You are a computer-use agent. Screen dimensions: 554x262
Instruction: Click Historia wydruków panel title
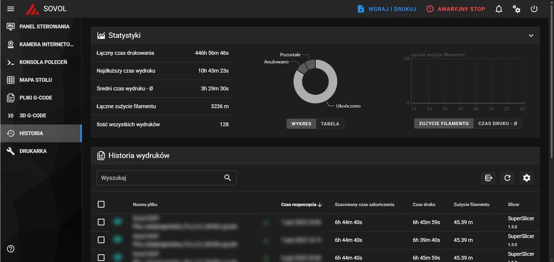[x=139, y=155]
